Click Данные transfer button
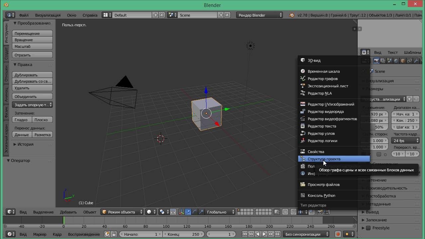The width and height of the screenshot is (425, 239). tap(22, 135)
